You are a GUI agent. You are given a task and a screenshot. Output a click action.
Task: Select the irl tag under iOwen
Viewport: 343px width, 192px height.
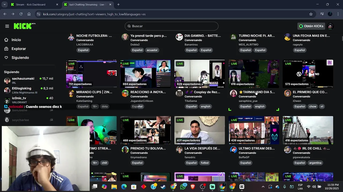tap(322, 106)
